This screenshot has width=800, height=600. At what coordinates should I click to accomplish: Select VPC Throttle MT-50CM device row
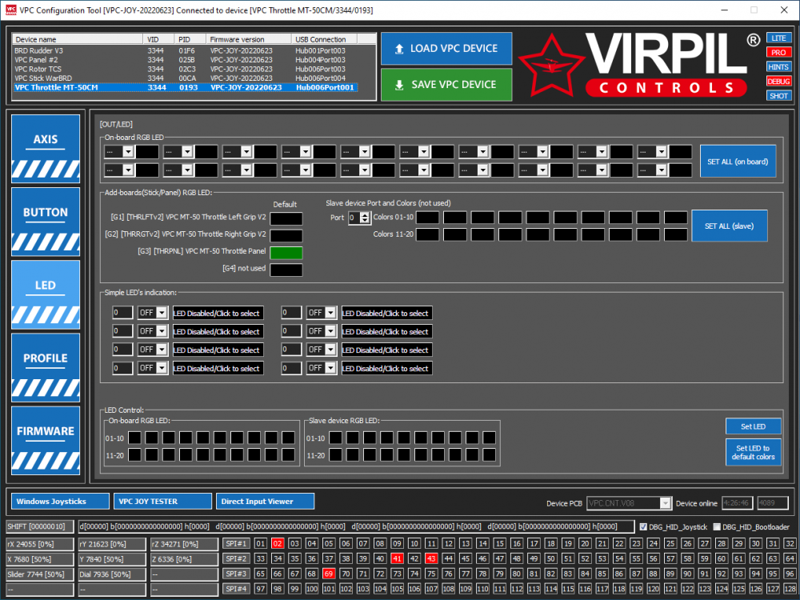click(186, 87)
